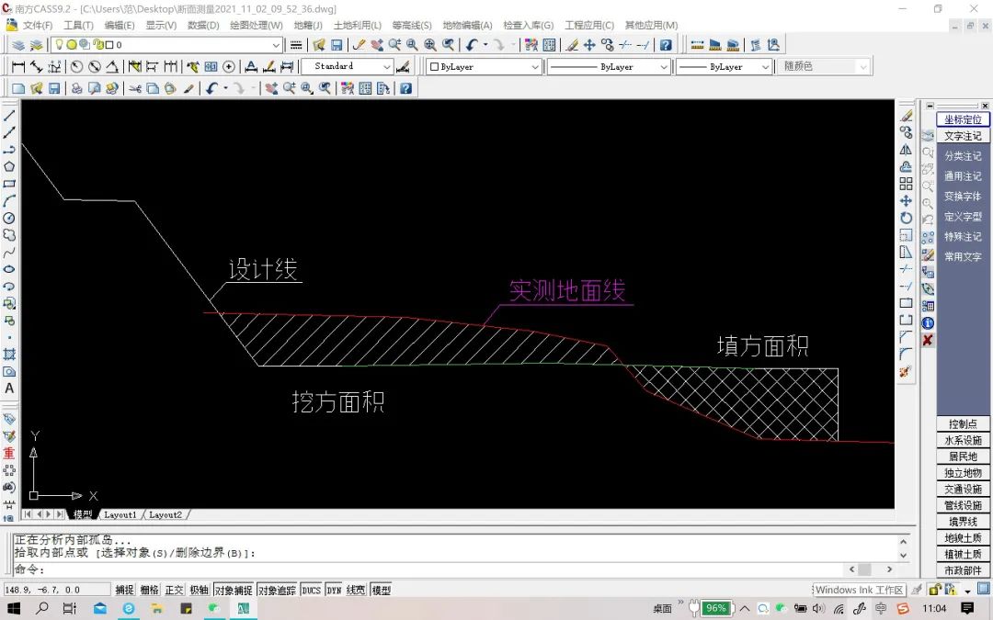Toggle 栅格 grid display in status bar
993x620 pixels.
[x=150, y=591]
